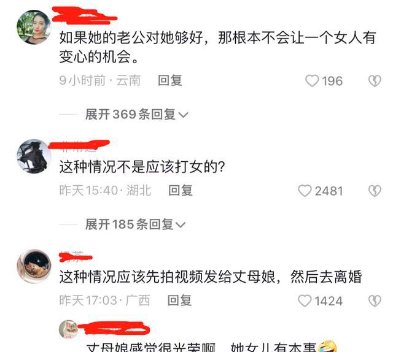Reply to the comment posted yesterday 15:40

tap(181, 191)
